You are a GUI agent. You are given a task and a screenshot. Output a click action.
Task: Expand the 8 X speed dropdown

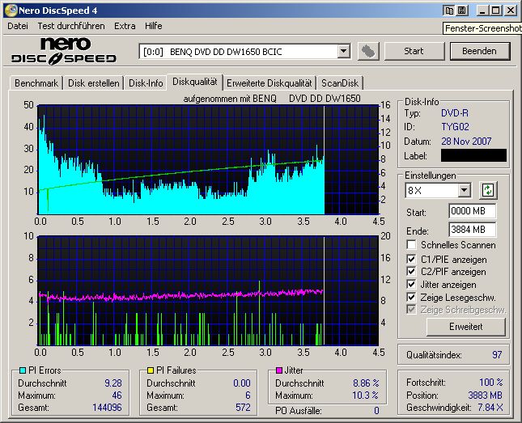click(464, 190)
